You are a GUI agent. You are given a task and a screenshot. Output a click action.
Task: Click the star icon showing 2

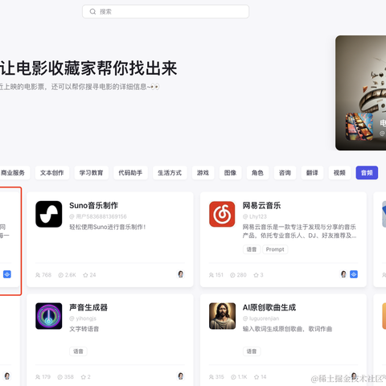pos(84,377)
